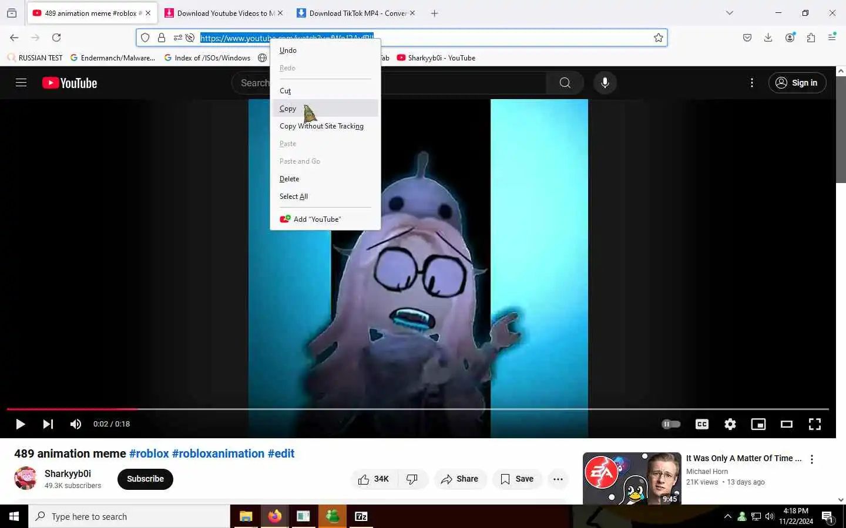Open the #edit hashtag link
Image resolution: width=846 pixels, height=528 pixels.
(x=281, y=453)
